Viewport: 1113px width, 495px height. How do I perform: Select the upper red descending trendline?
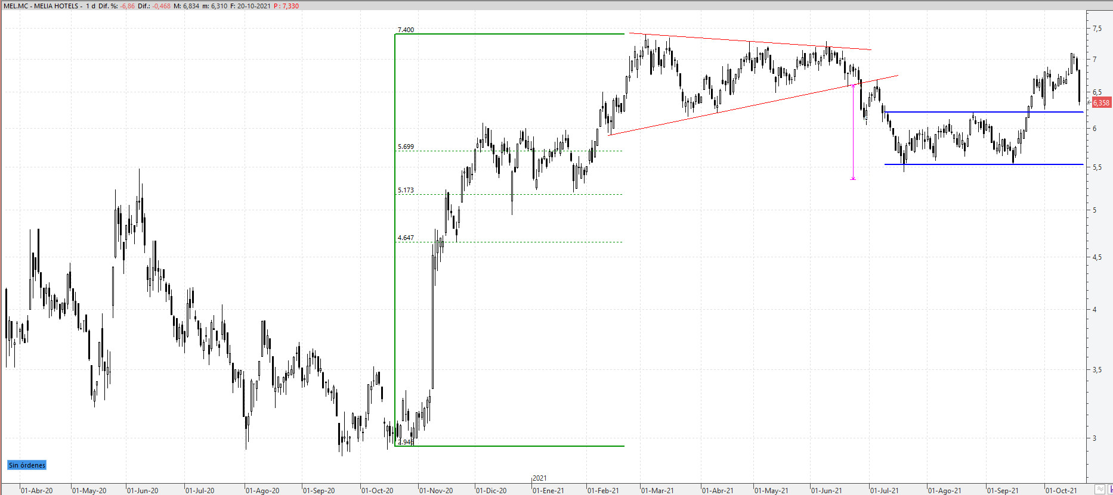point(746,42)
